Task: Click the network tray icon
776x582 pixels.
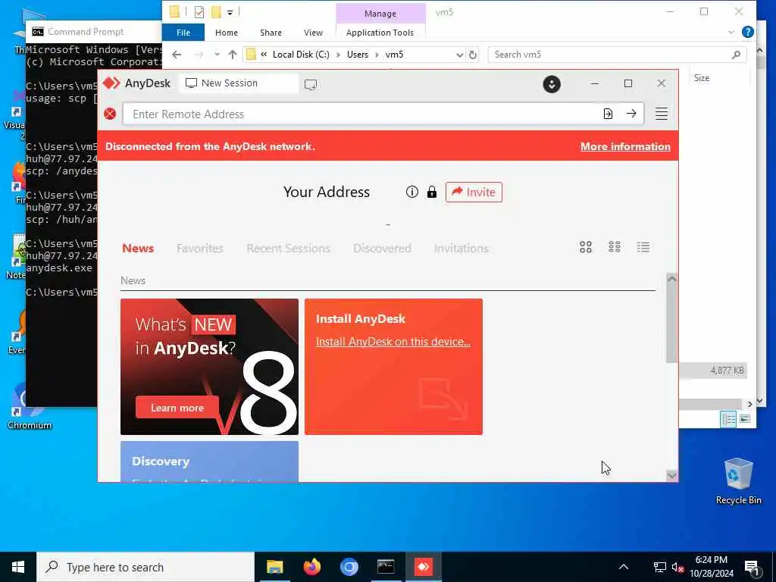Action: coord(659,567)
